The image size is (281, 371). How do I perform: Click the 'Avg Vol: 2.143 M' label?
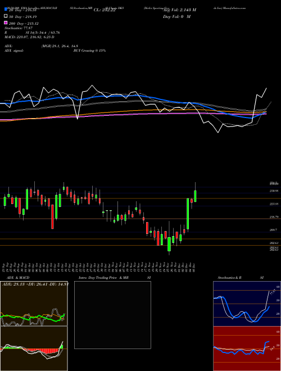coord(179,10)
